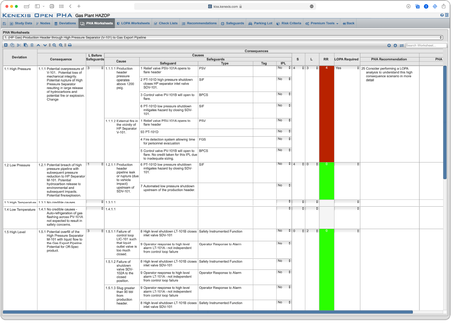Open the Recommendations tab
457x325 pixels.
coord(199,23)
